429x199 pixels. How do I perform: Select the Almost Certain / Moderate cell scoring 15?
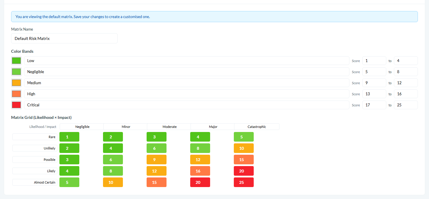(x=157, y=182)
